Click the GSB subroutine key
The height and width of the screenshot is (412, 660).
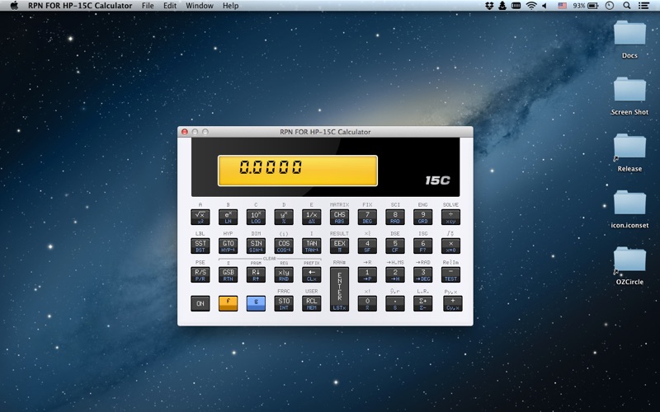point(228,274)
